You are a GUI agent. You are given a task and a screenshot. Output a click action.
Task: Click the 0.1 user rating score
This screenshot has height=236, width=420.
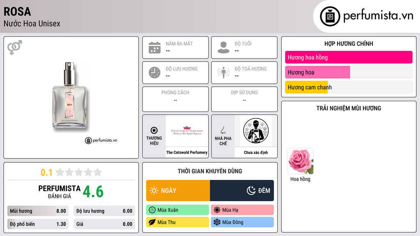tap(47, 172)
